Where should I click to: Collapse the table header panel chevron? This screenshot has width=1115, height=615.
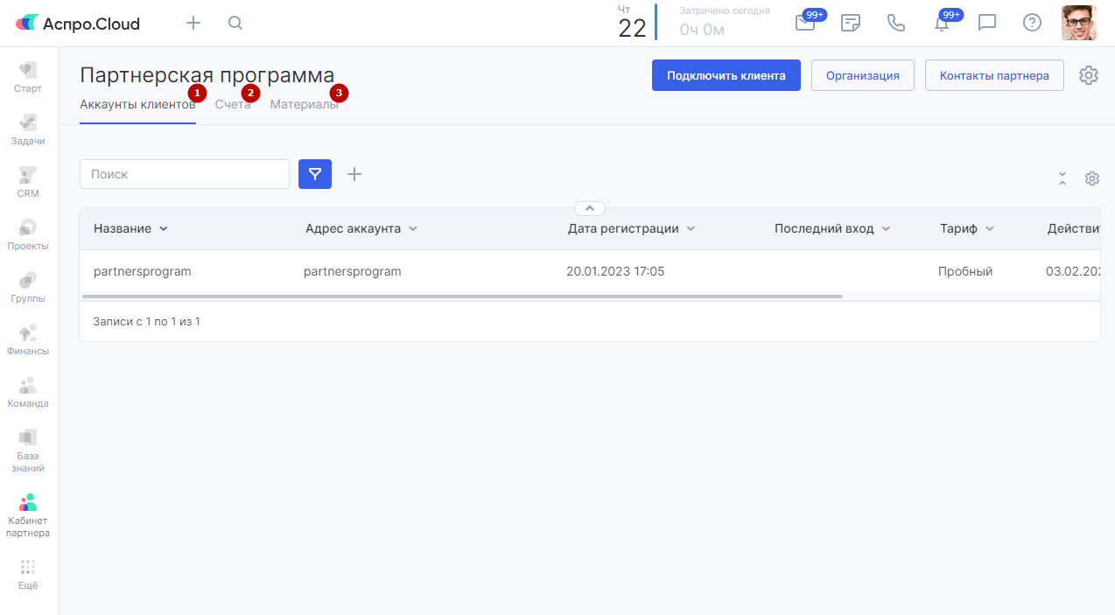click(x=590, y=208)
